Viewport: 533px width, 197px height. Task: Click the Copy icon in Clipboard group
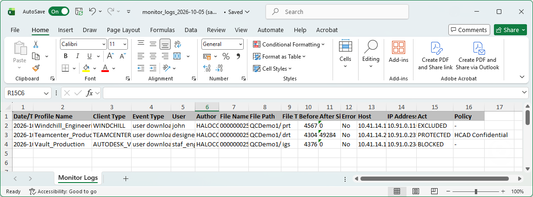click(x=36, y=56)
